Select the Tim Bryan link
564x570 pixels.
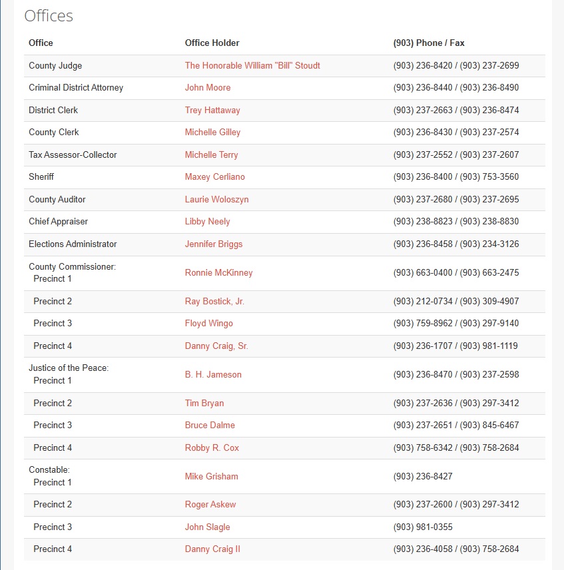coord(204,403)
